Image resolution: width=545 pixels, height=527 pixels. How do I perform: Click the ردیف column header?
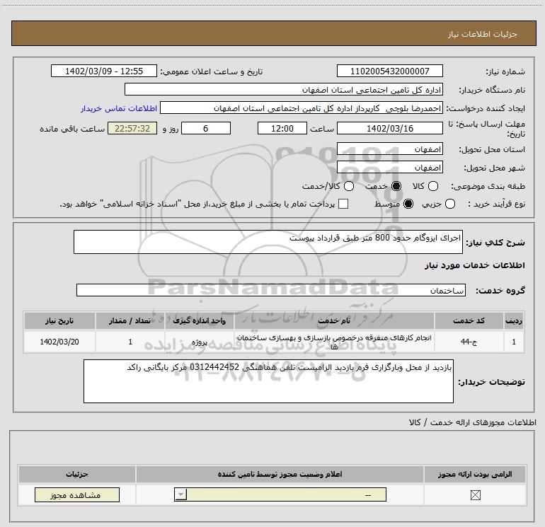(514, 320)
